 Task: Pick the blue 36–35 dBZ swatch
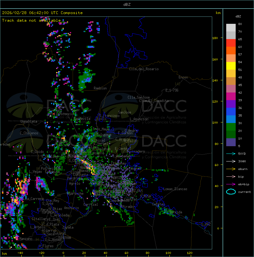(x=231, y=112)
